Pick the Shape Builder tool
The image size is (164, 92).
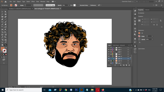click(x=2, y=32)
